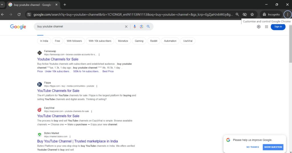This screenshot has height=153, width=292.
Task: Open more options for Fameswap result
Action: pyautogui.click(x=99, y=55)
